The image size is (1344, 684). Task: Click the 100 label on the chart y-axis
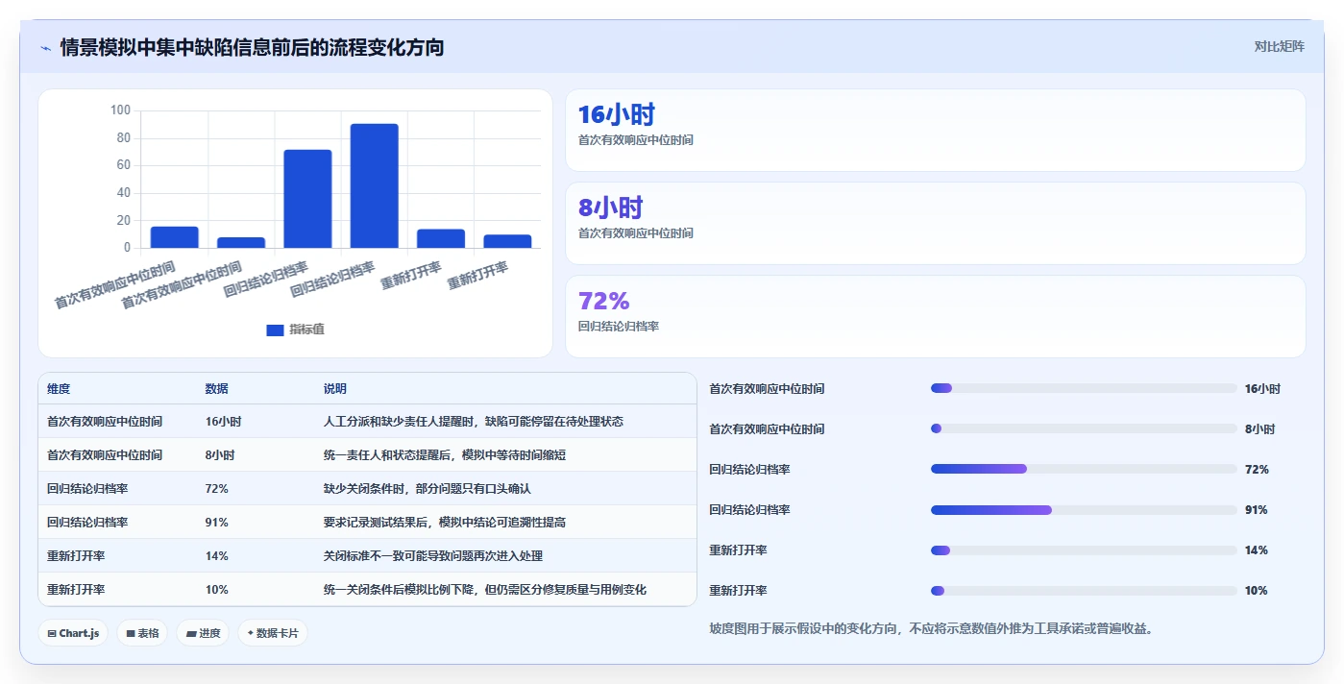click(120, 110)
